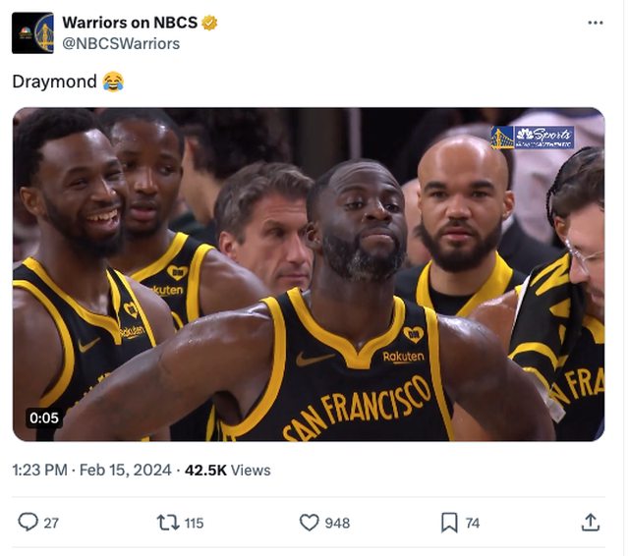Visit the @NBCSWarriors handle link

(121, 43)
